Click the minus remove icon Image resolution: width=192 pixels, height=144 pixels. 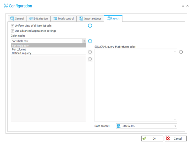coord(90,59)
